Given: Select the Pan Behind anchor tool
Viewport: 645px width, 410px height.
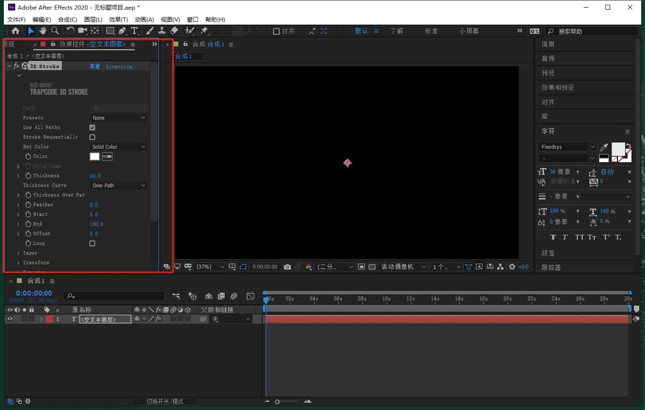Looking at the screenshot, I should (95, 31).
